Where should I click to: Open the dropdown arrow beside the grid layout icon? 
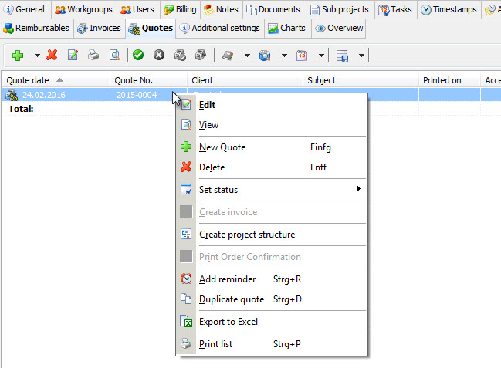tap(361, 56)
